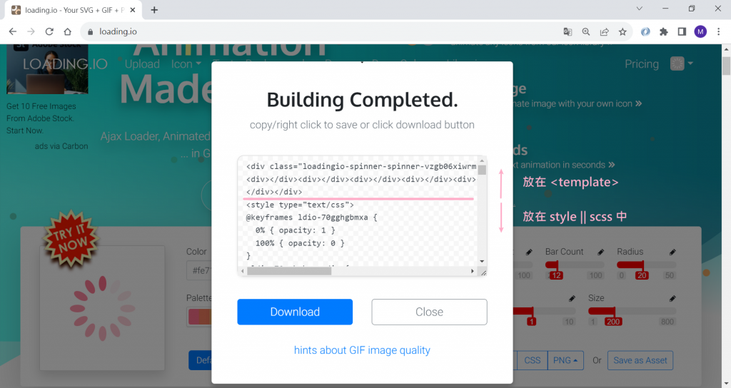
Task: Close the Building Completed dialog
Action: (429, 312)
